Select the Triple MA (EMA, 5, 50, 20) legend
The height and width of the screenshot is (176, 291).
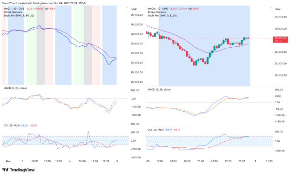(x=19, y=16)
